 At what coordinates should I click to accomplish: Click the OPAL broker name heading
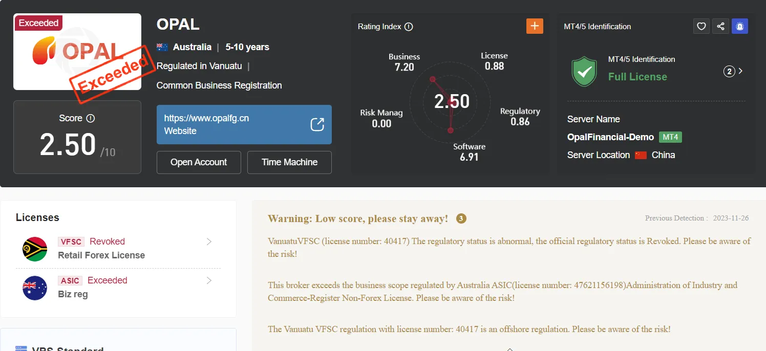[178, 24]
